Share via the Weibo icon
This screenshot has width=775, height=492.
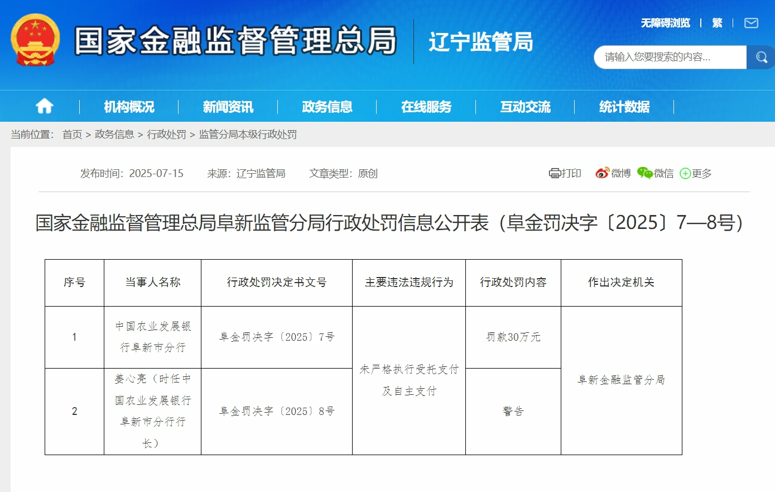point(602,173)
